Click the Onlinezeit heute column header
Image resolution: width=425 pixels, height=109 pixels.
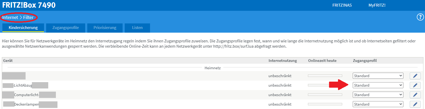click(x=322, y=61)
